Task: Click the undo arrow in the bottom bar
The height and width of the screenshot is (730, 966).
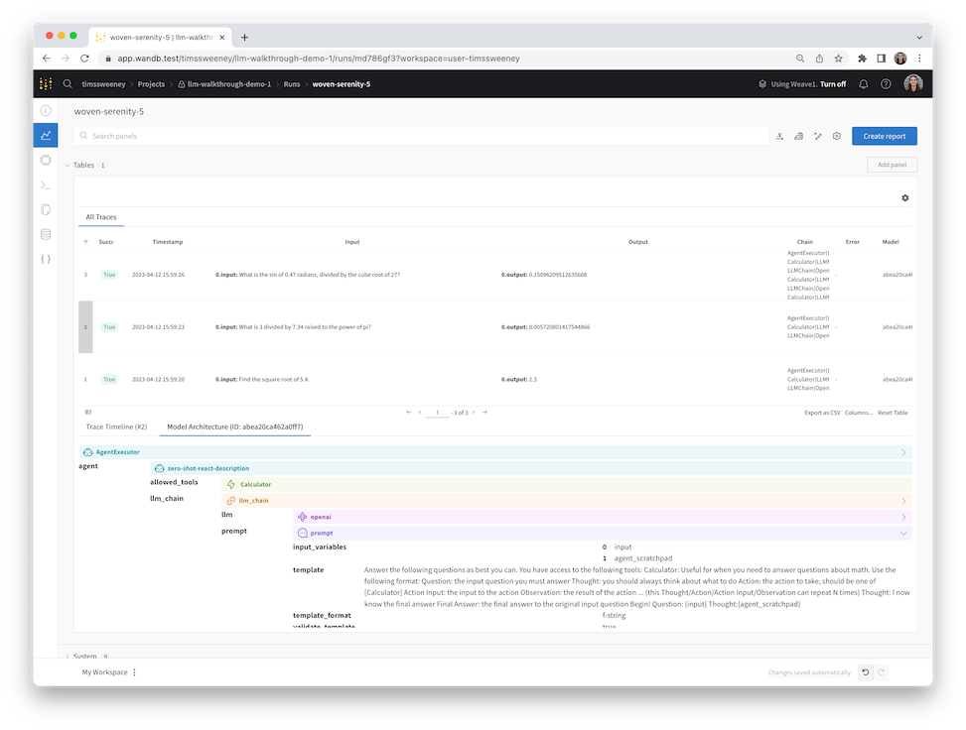Action: pyautogui.click(x=865, y=672)
